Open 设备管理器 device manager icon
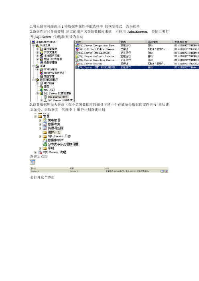 point(41,62)
